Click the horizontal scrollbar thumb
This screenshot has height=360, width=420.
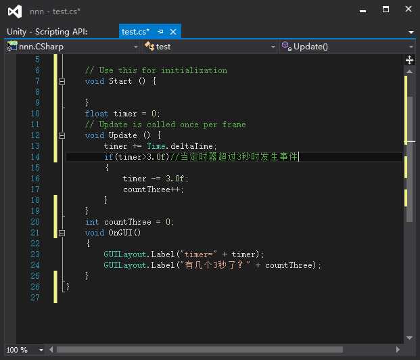(200, 350)
